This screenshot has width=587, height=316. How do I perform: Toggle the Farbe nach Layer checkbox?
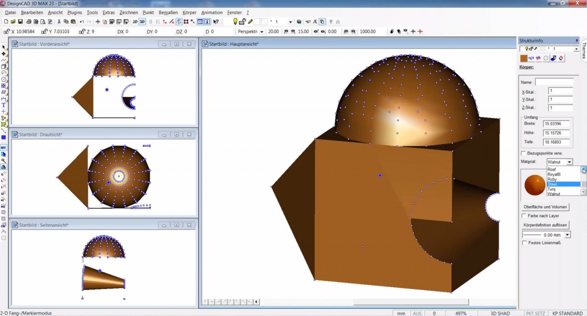click(524, 215)
